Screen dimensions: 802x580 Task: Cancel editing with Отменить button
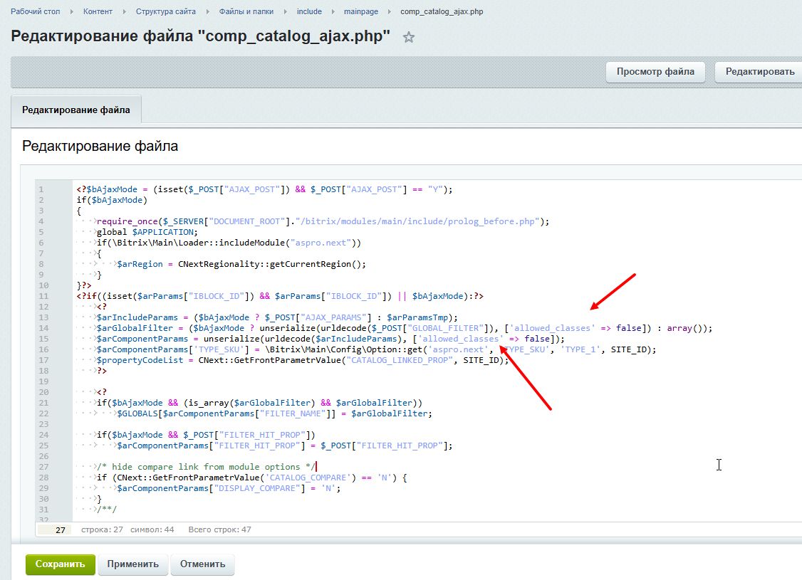(202, 564)
